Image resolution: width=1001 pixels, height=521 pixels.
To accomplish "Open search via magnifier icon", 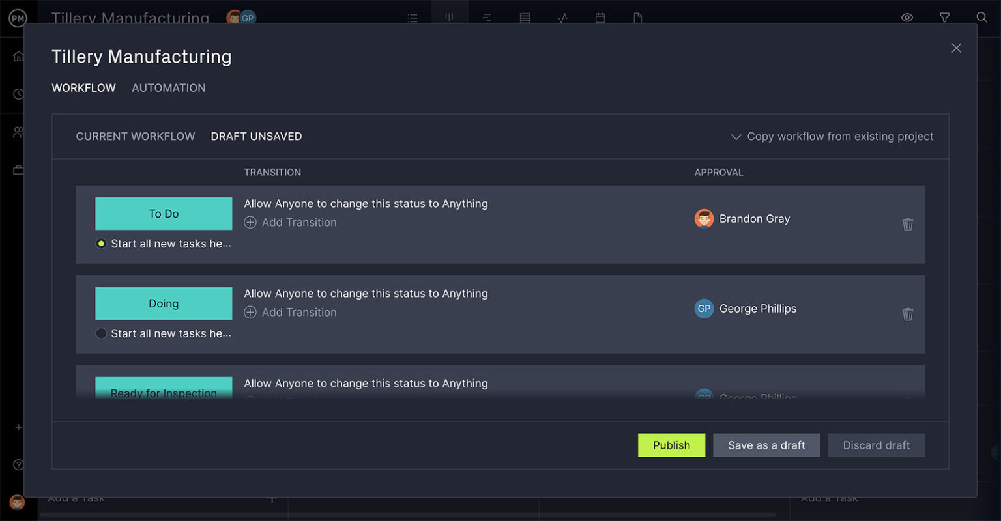I will click(x=981, y=18).
